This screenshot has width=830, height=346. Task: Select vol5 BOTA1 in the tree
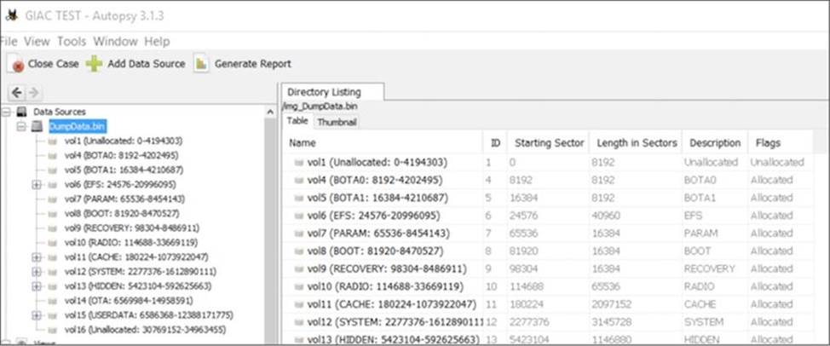pyautogui.click(x=124, y=170)
